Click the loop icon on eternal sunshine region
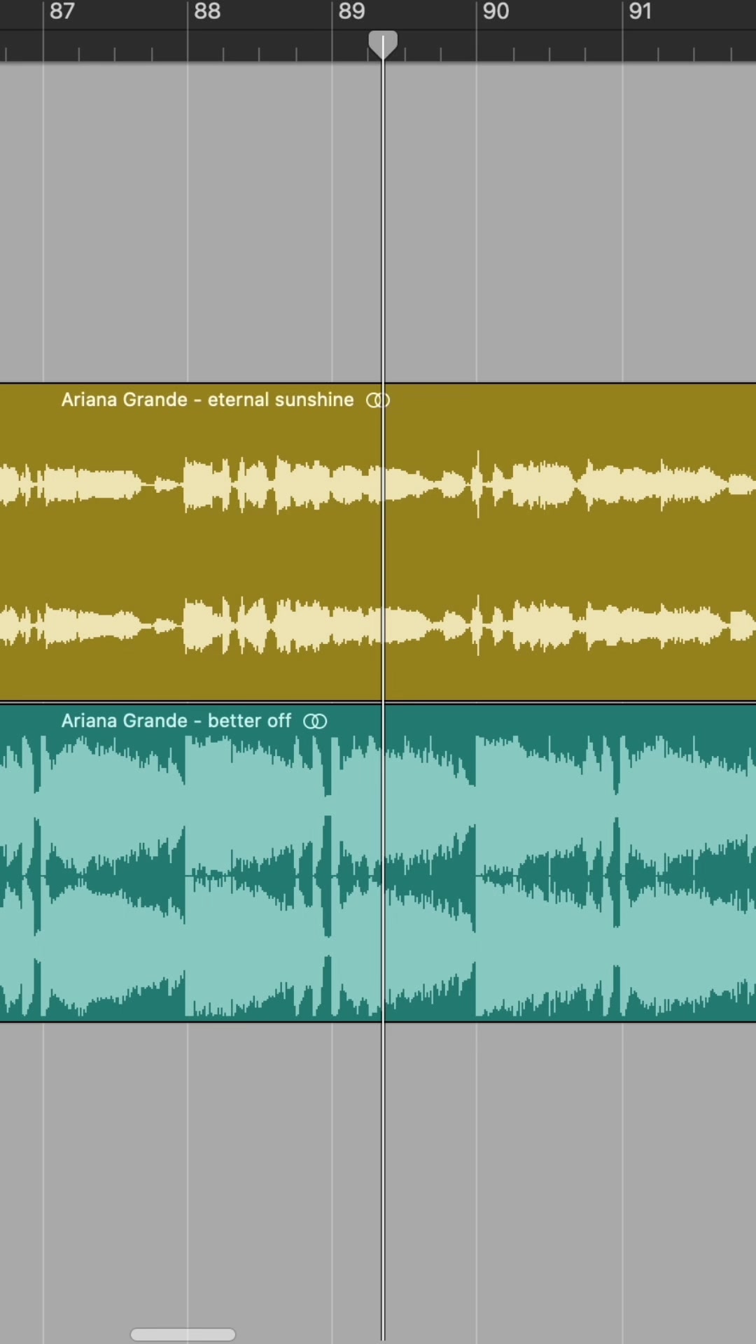756x1344 pixels. tap(377, 400)
